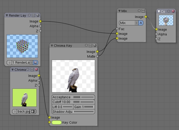179x130 pixels.
Task: Click Mix node second Image input socket
Action: coord(117,38)
